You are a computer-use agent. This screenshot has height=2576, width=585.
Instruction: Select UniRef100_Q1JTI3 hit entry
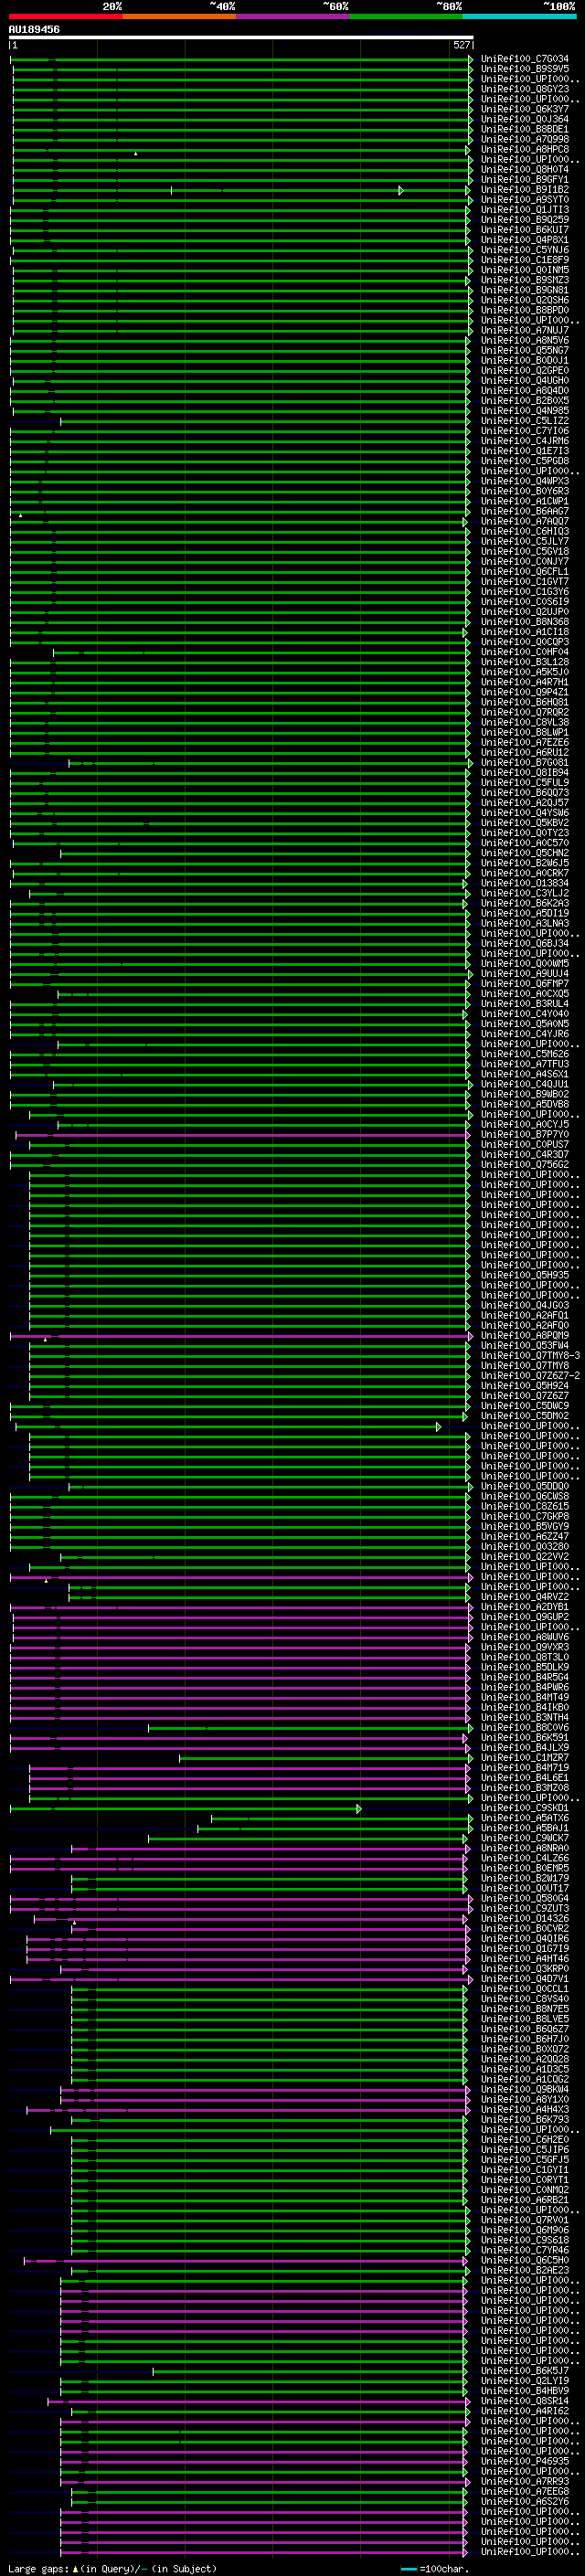525,210
